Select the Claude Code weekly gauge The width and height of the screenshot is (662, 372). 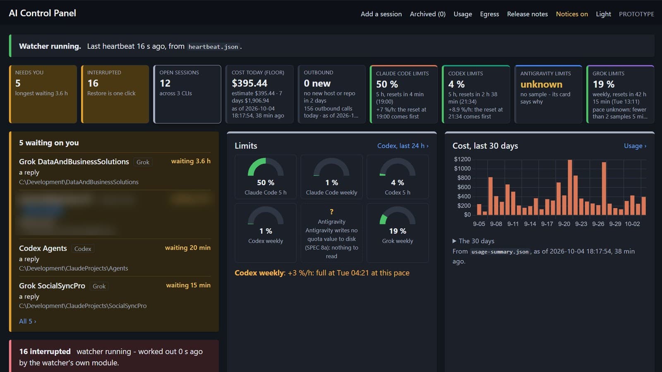pos(331,177)
